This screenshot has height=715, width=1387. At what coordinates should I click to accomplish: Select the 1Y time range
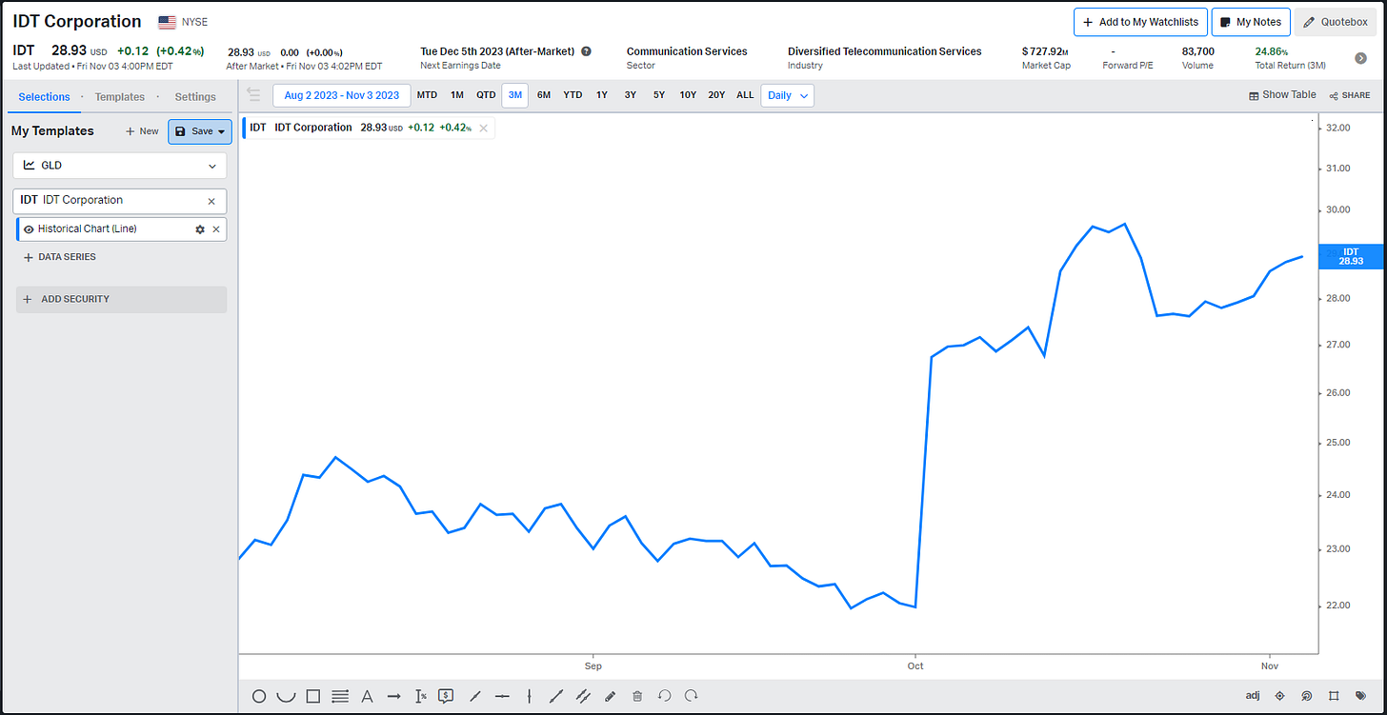[x=602, y=95]
